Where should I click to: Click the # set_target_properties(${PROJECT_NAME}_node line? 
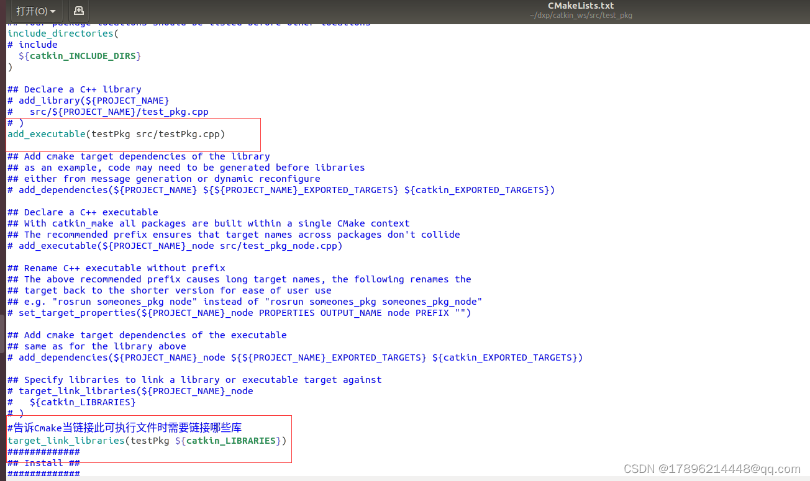pos(239,313)
